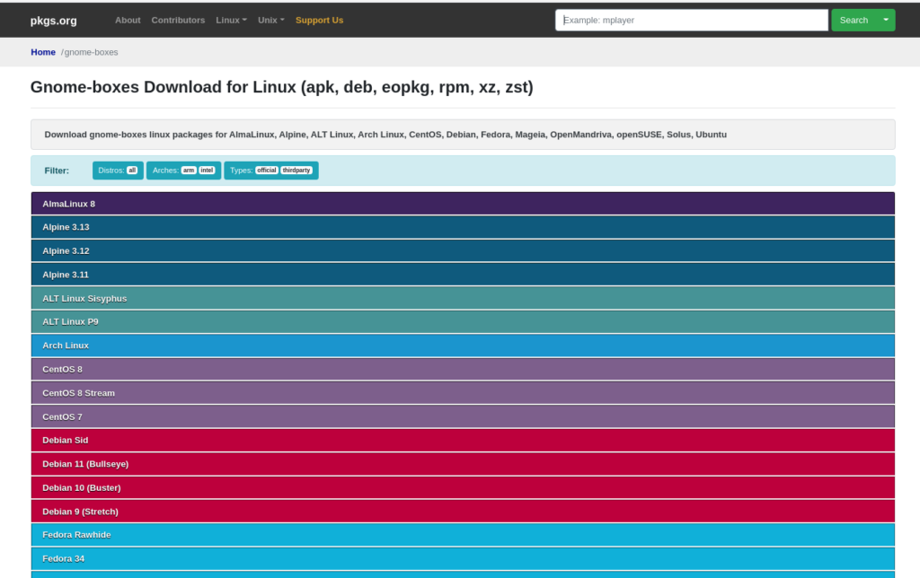The image size is (920, 578).
Task: Expand the ALT Linux P9 section
Action: [463, 322]
